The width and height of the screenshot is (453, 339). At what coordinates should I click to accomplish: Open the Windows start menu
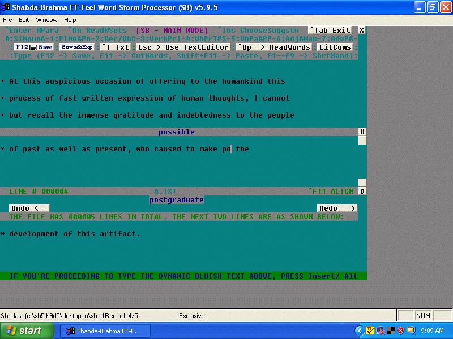(x=27, y=331)
